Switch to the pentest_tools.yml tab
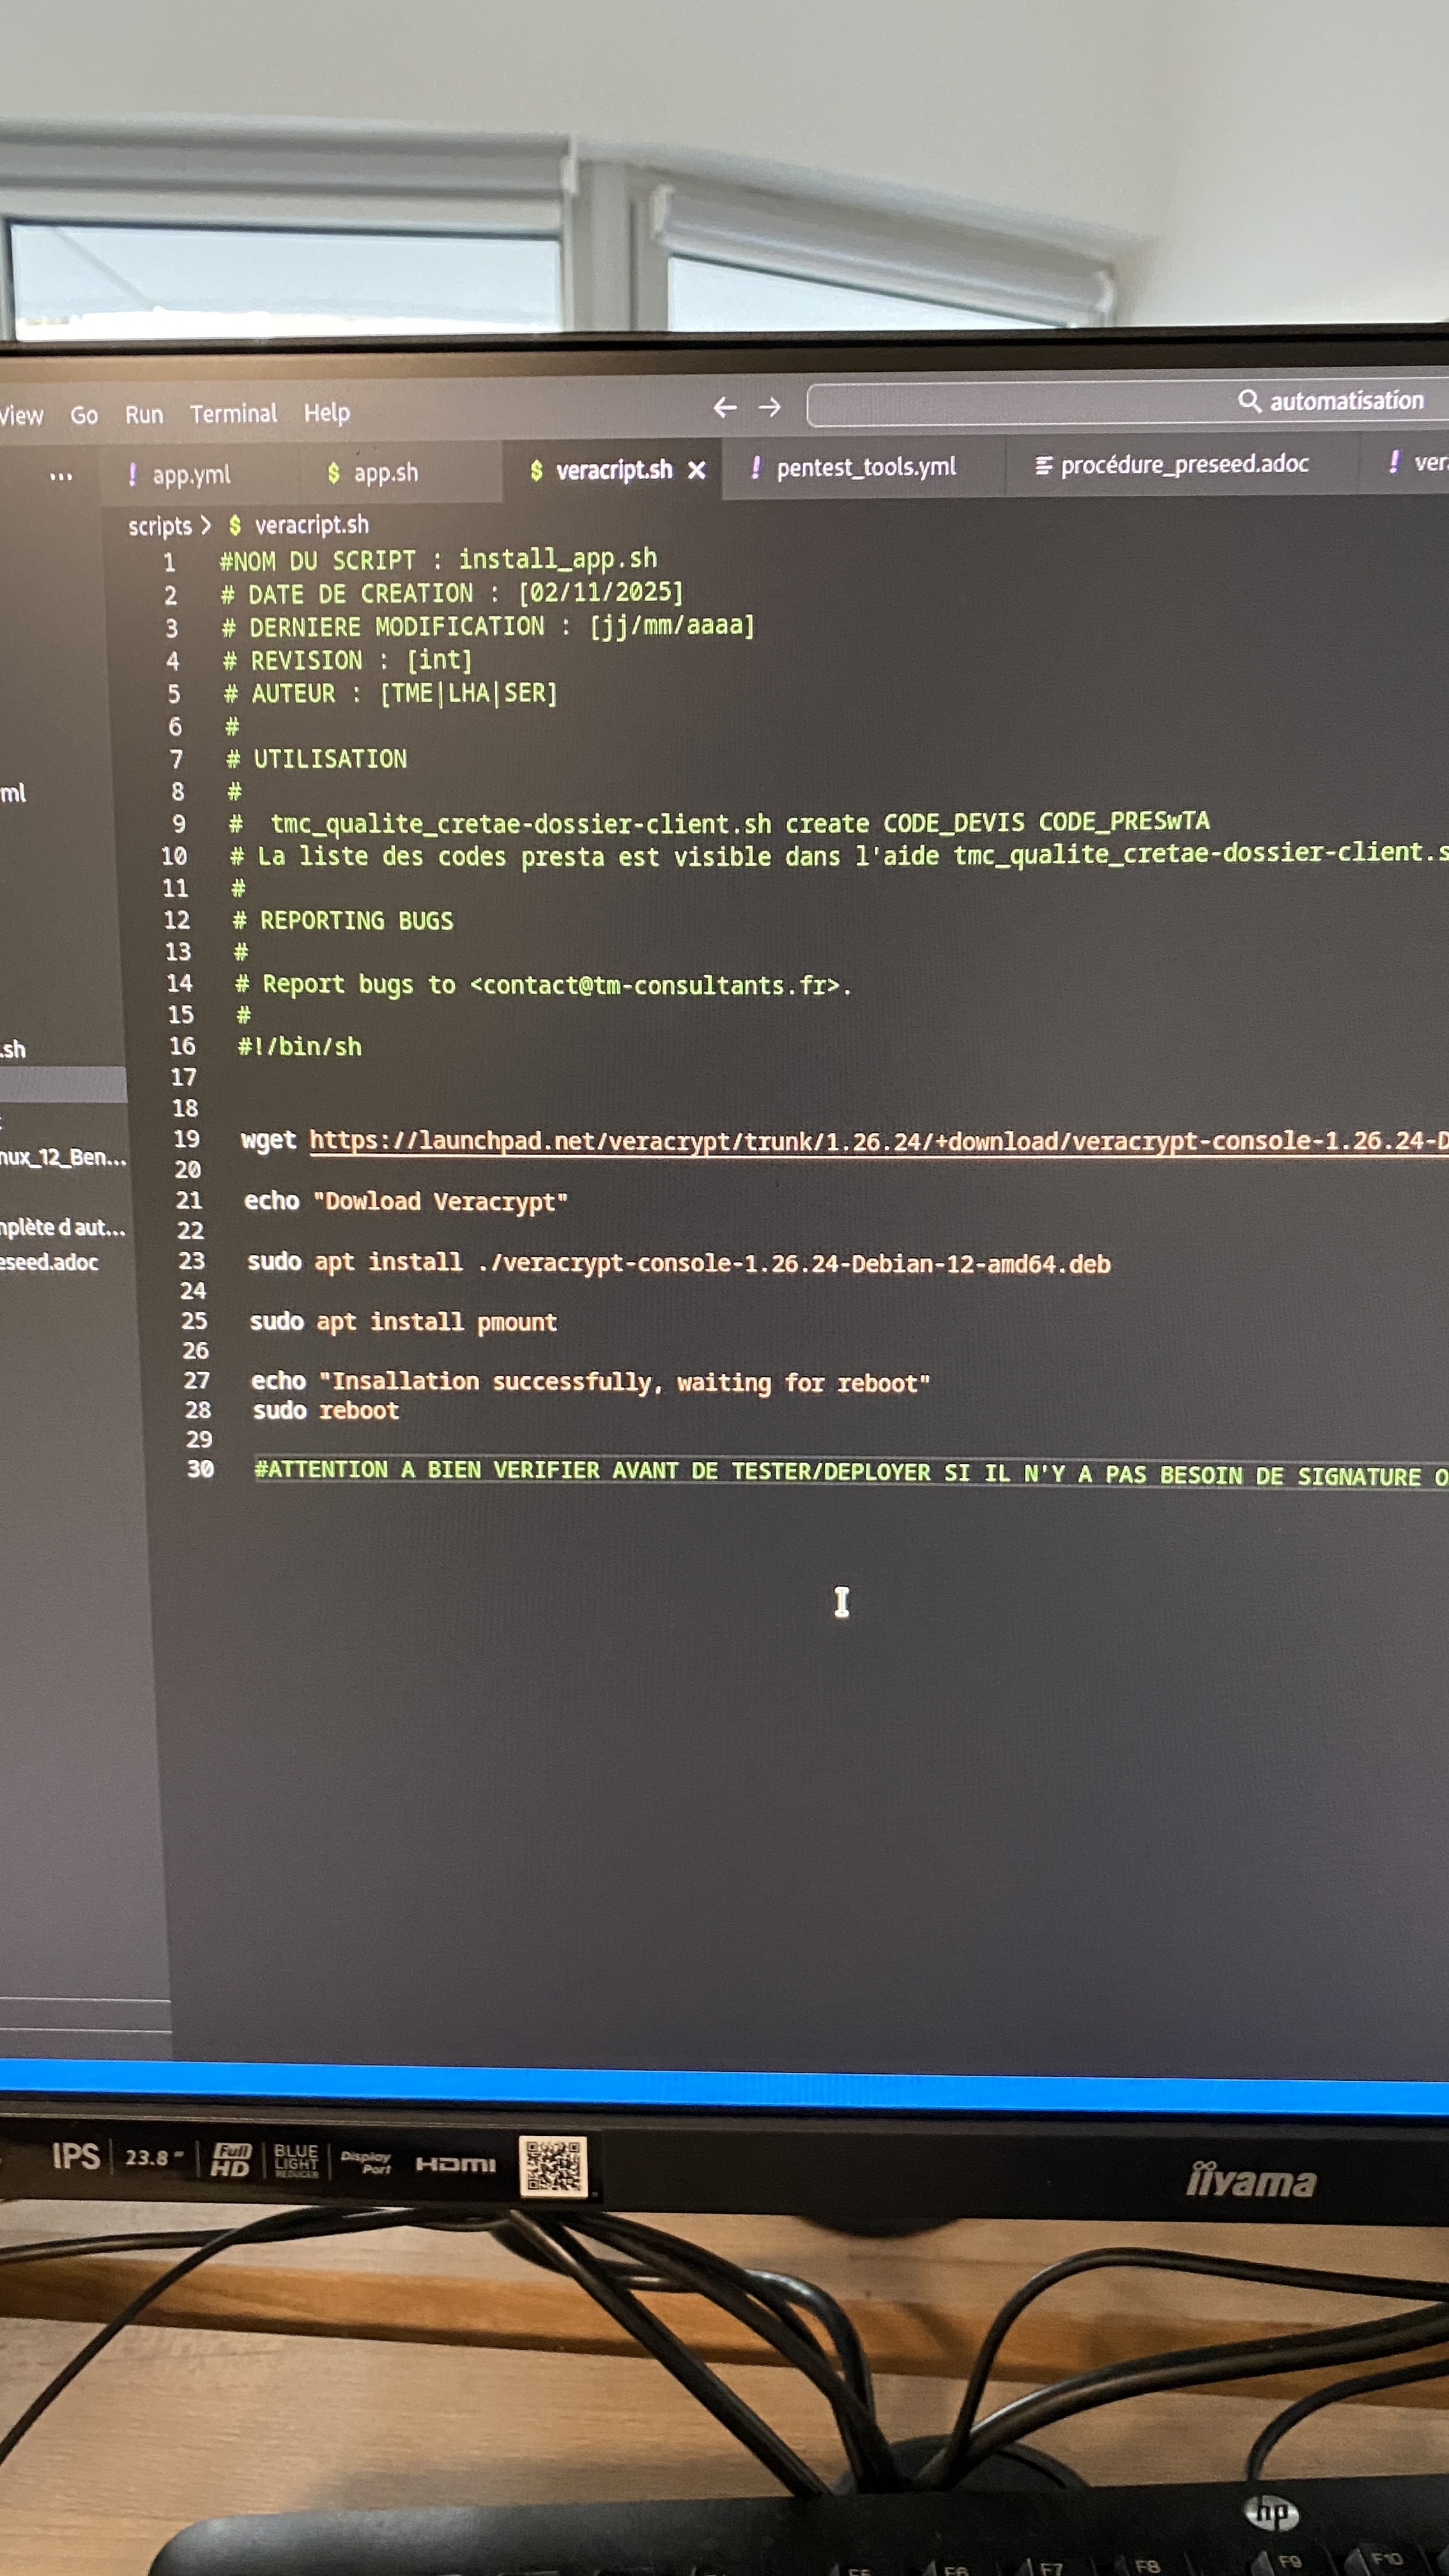This screenshot has height=2576, width=1449. point(866,467)
